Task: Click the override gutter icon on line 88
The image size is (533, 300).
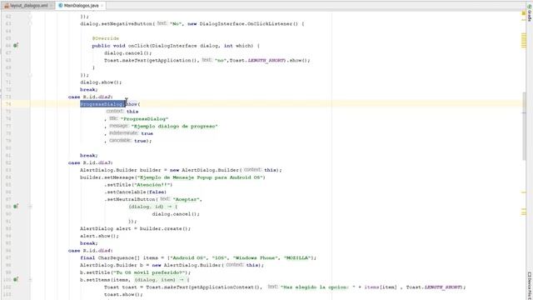Action: click(x=16, y=207)
